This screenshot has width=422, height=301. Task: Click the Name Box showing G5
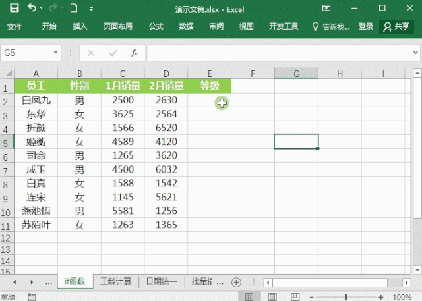(27, 53)
